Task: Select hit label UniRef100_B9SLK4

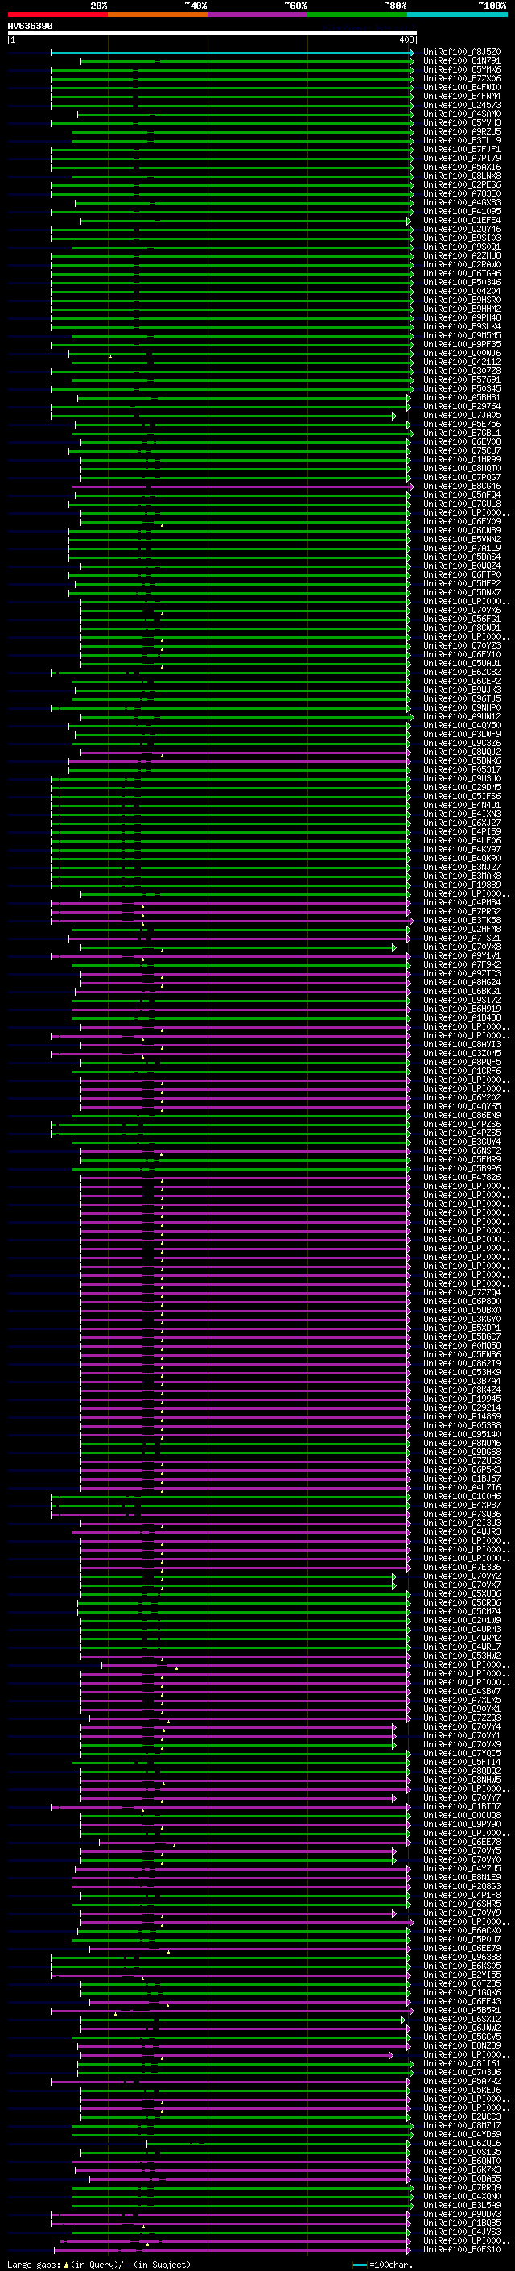Action: pos(462,326)
